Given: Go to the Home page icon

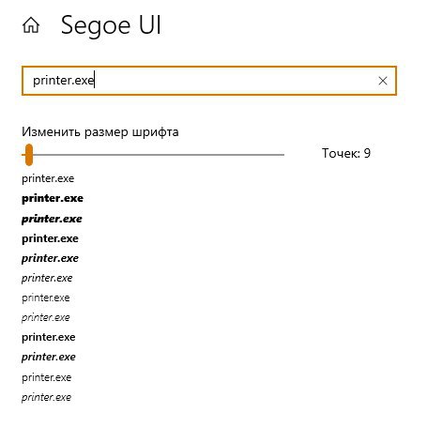Looking at the screenshot, I should point(31,25).
